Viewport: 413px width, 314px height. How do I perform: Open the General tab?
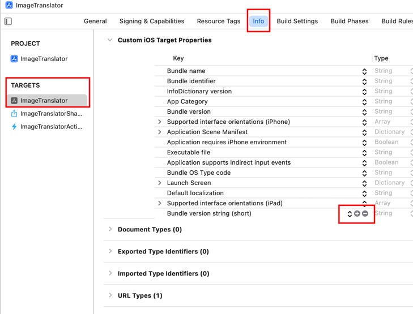(95, 21)
